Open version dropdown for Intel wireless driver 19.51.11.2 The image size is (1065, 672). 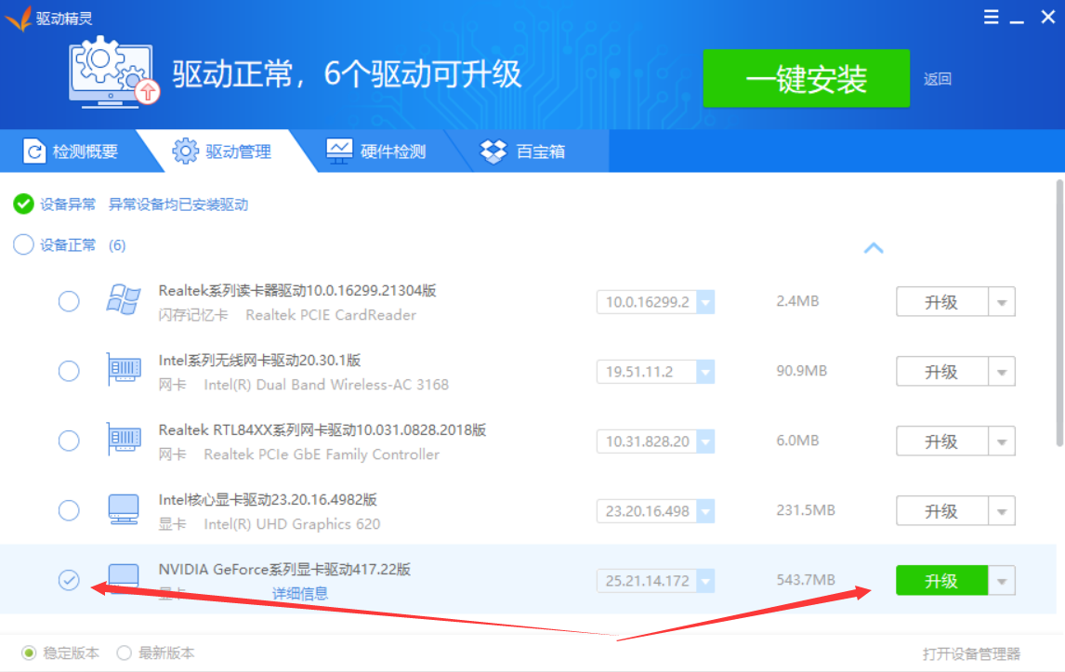[706, 371]
